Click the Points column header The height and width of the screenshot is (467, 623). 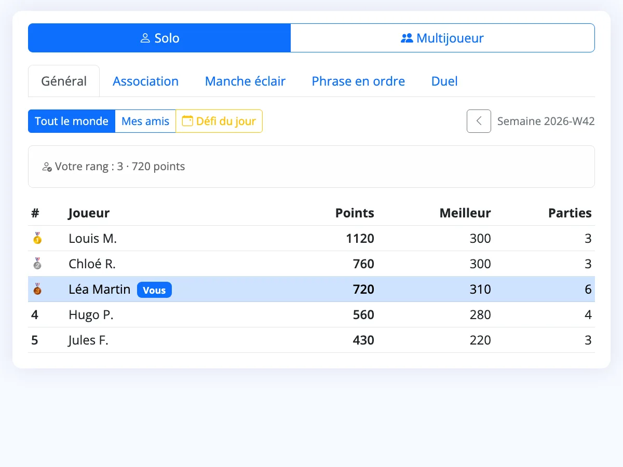pos(355,213)
